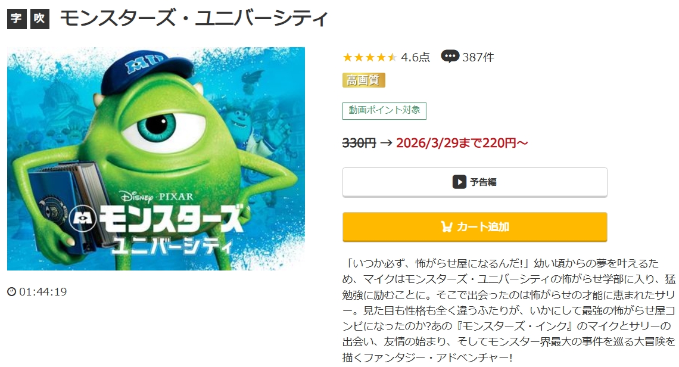Click the モンスターズ・ユニバーシティ page title
The image size is (679, 367).
click(194, 18)
